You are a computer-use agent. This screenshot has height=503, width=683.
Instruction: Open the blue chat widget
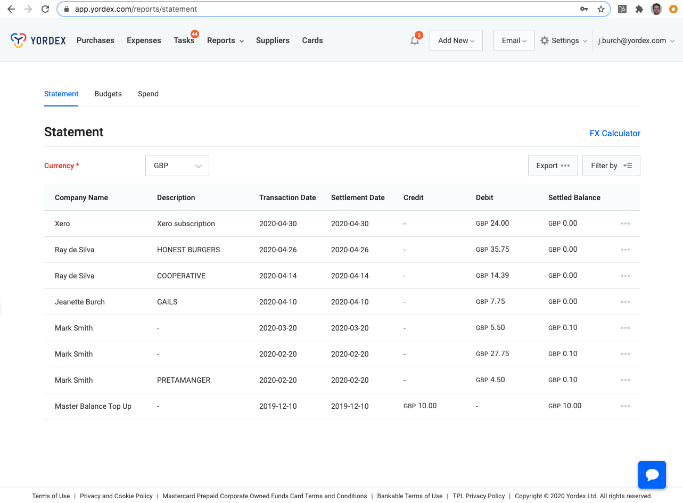652,475
